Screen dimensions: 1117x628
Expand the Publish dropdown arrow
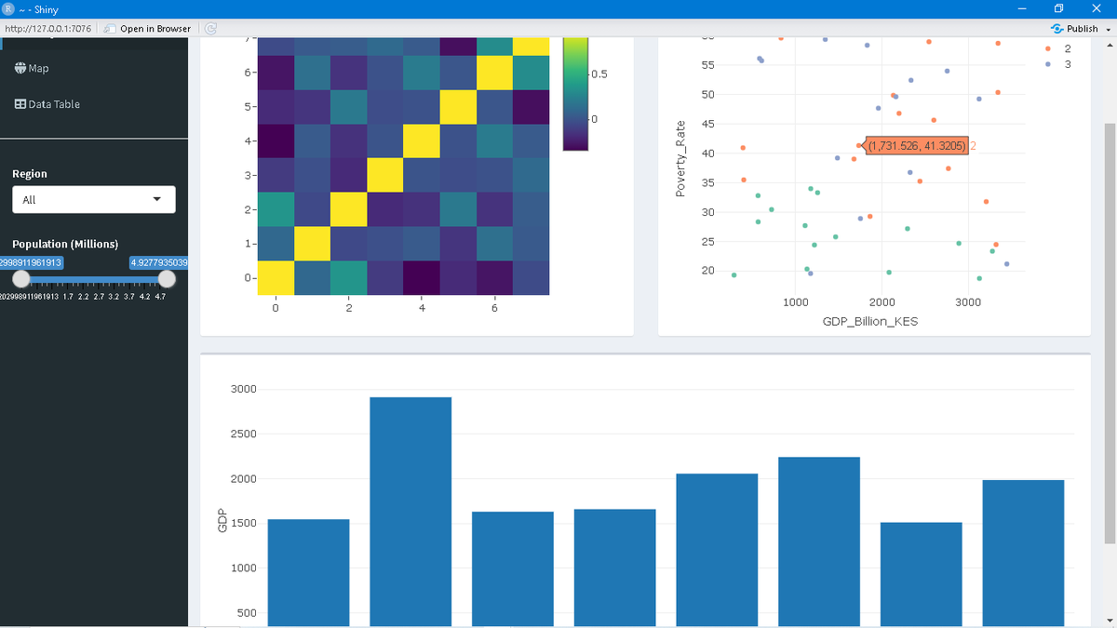coord(1108,29)
